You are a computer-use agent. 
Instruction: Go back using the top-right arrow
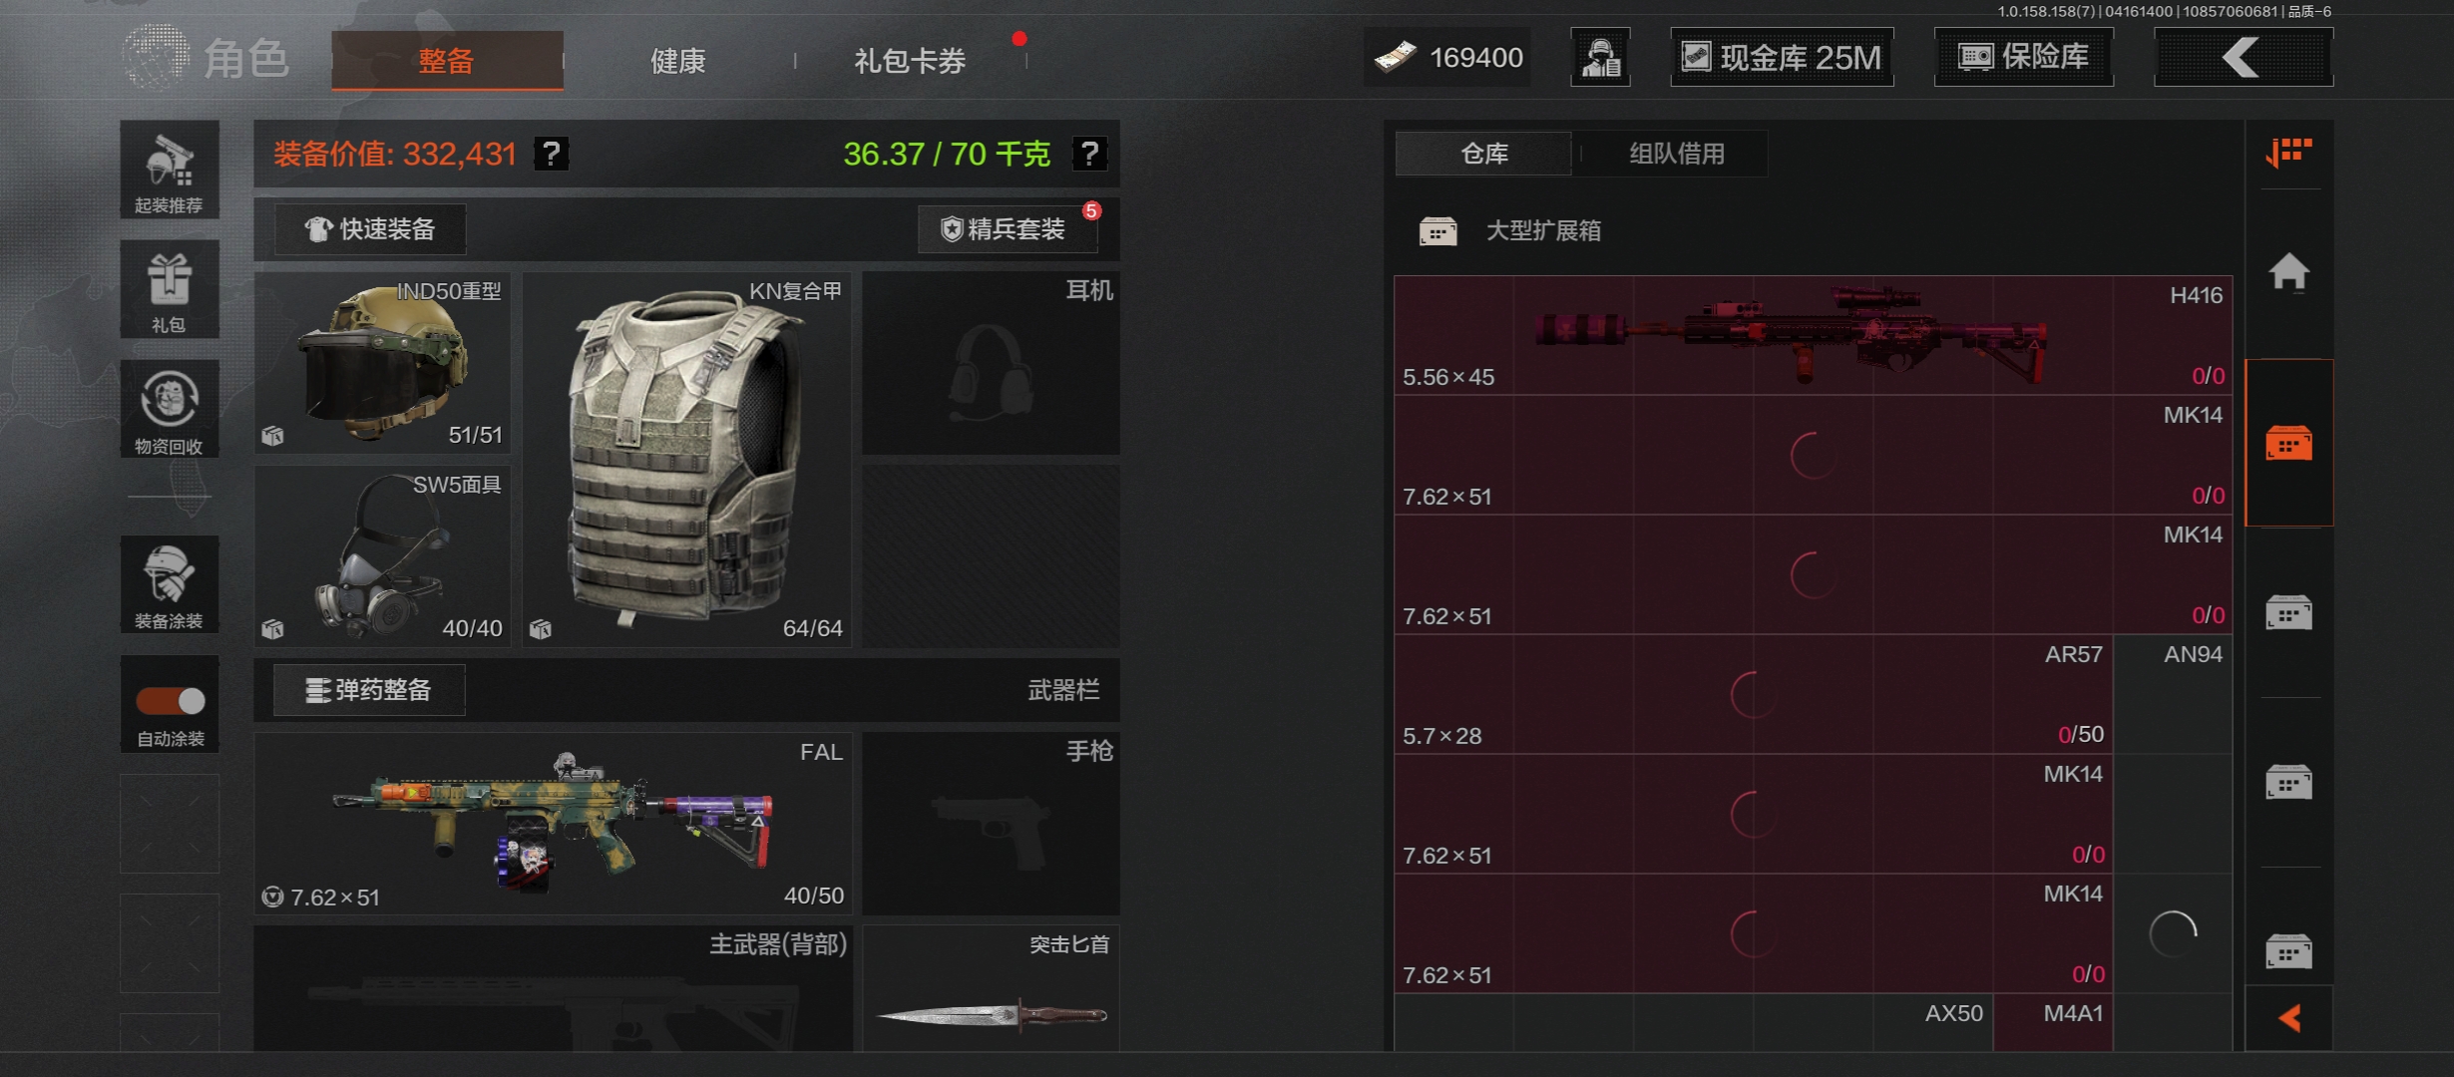[x=2243, y=57]
